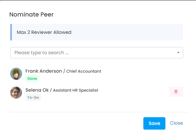This screenshot has width=196, height=134.
Task: Click the slash separator after Frank Anderson
Action: [64, 71]
